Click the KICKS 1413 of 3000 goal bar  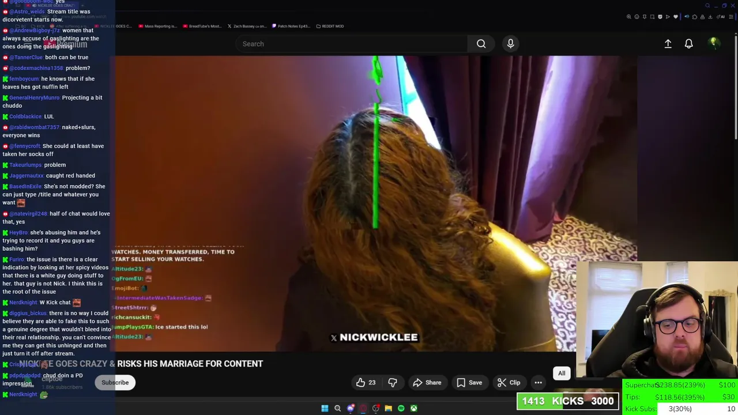pyautogui.click(x=568, y=401)
